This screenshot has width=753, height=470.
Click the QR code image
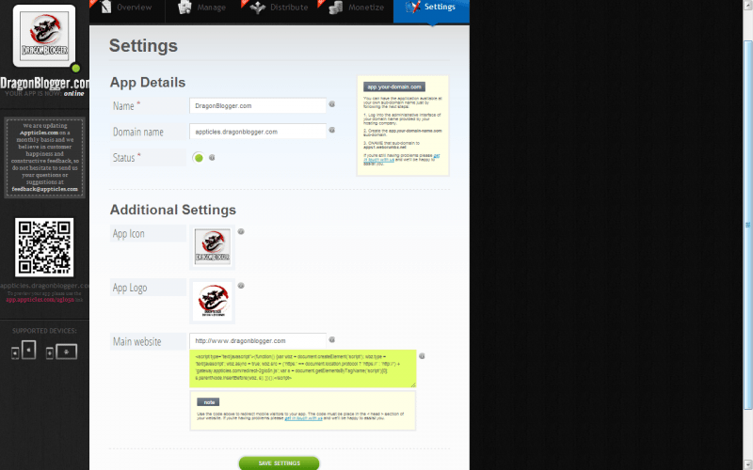[44, 247]
